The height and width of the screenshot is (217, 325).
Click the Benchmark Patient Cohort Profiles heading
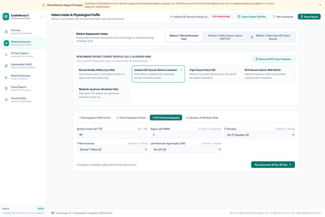pyautogui.click(x=114, y=57)
